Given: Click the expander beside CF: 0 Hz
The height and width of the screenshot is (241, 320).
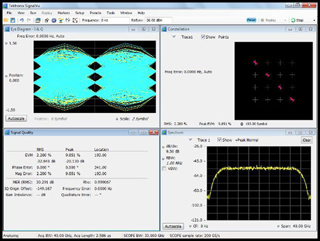Looking at the screenshot, I should point(191,226).
